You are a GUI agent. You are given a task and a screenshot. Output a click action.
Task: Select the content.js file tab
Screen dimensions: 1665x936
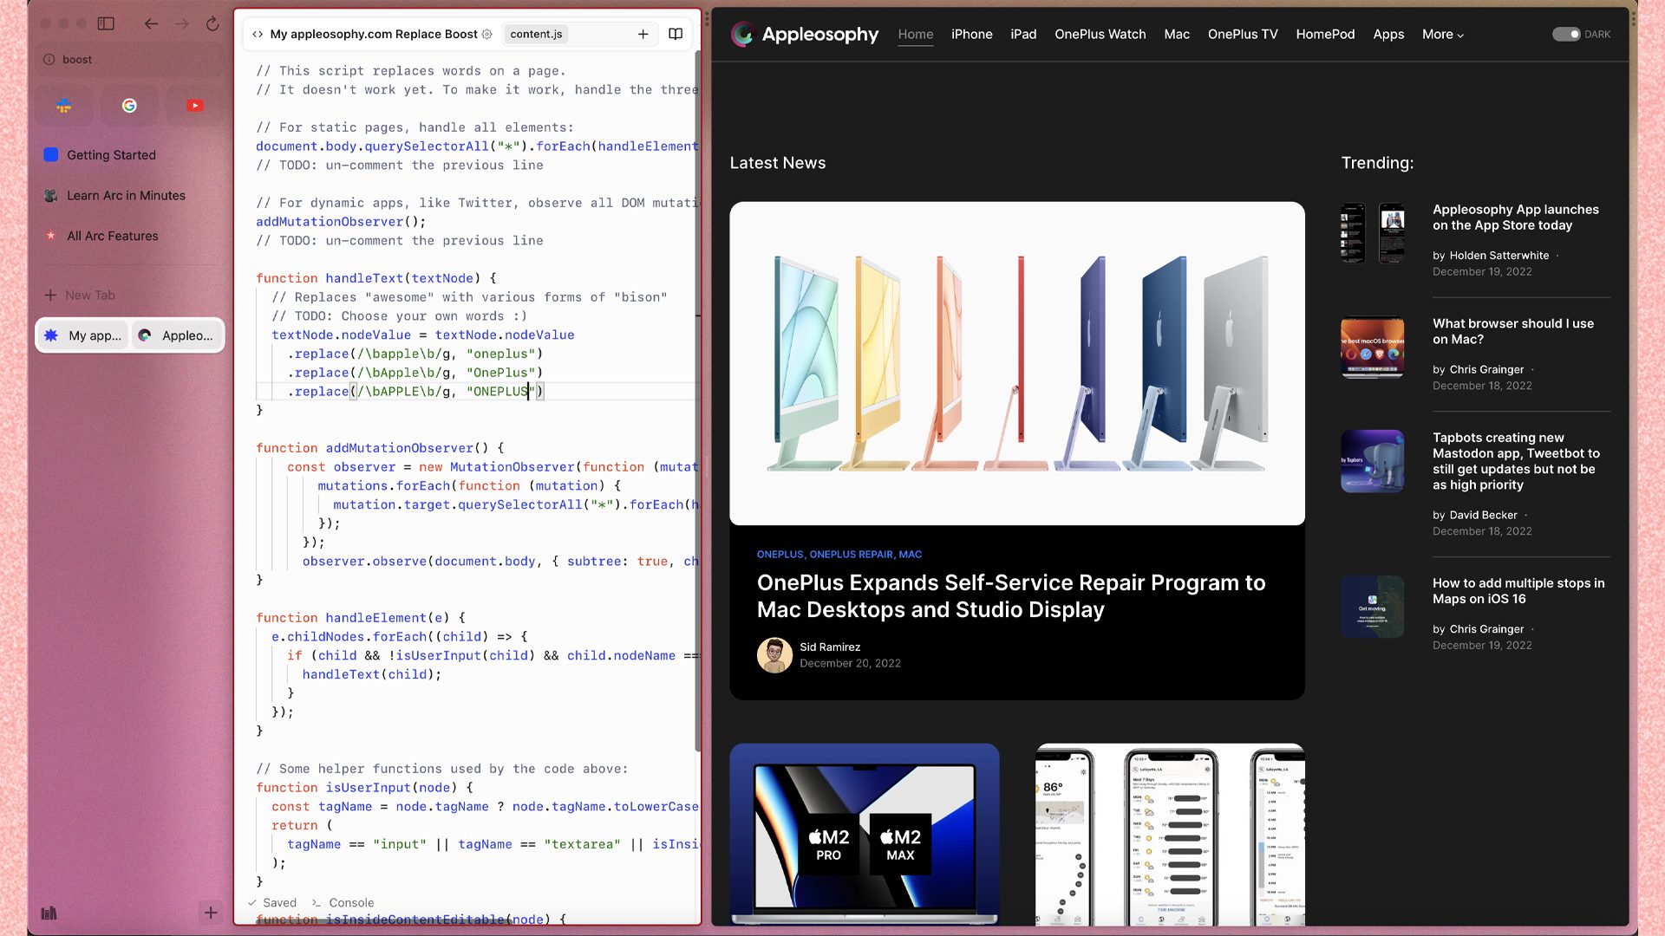pos(536,34)
